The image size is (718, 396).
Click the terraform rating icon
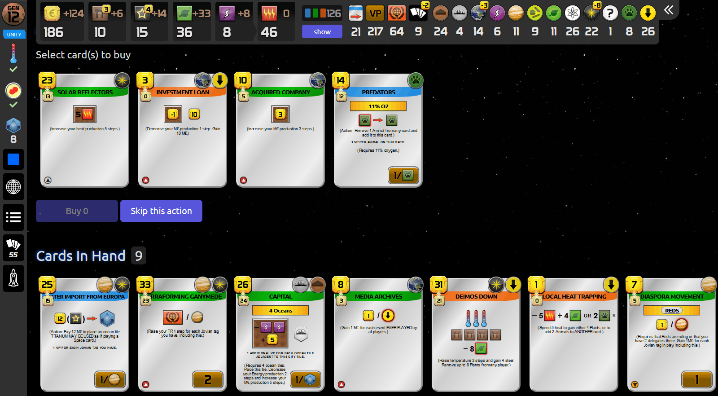pos(397,13)
